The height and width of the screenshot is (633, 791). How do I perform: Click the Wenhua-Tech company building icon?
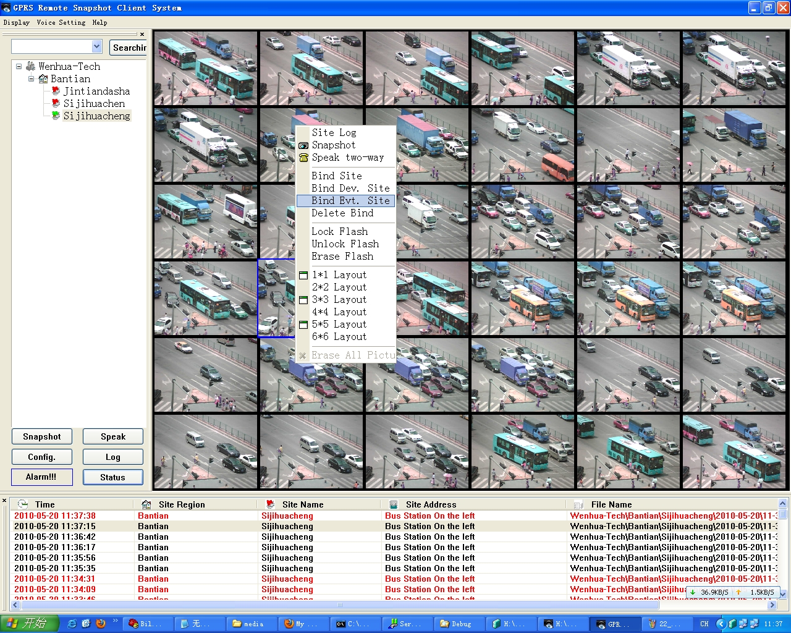pos(31,66)
